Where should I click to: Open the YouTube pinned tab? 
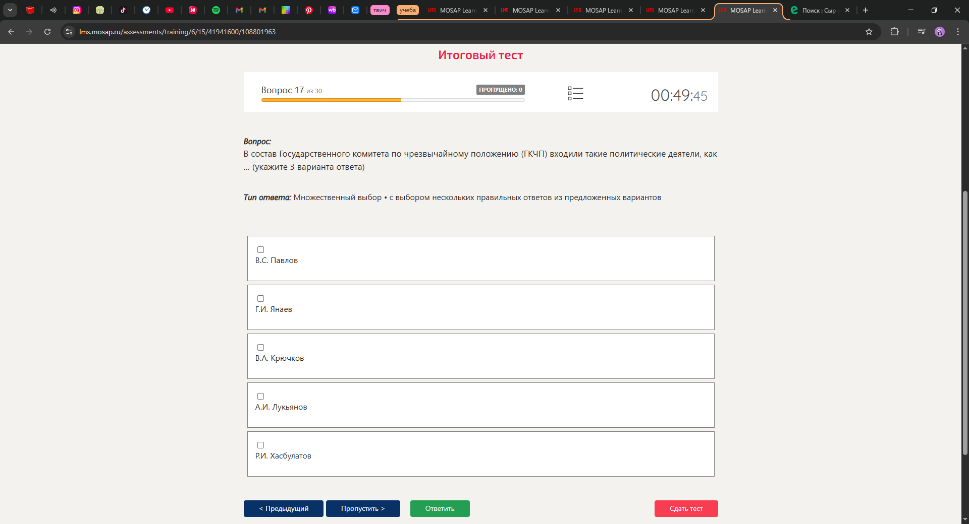170,10
